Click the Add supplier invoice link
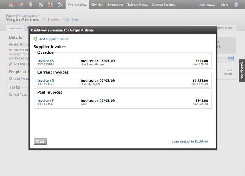The height and width of the screenshot is (176, 245). click(x=54, y=39)
